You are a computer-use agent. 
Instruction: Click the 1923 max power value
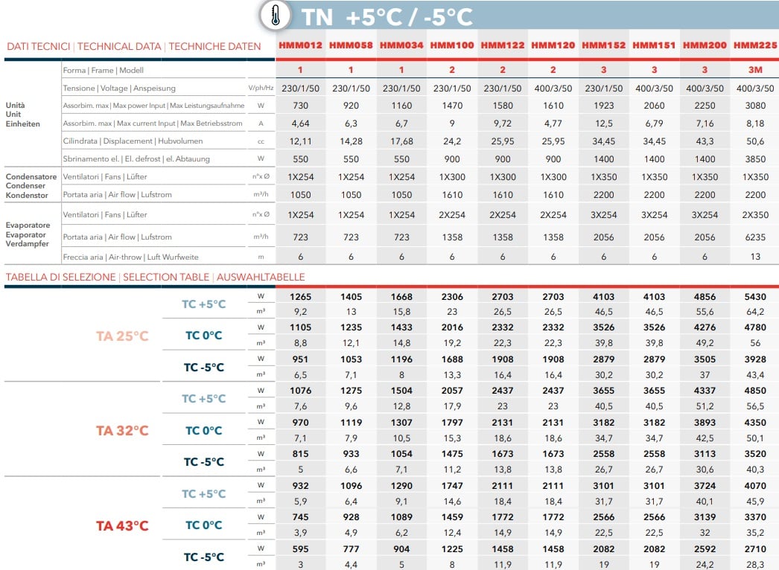click(604, 106)
